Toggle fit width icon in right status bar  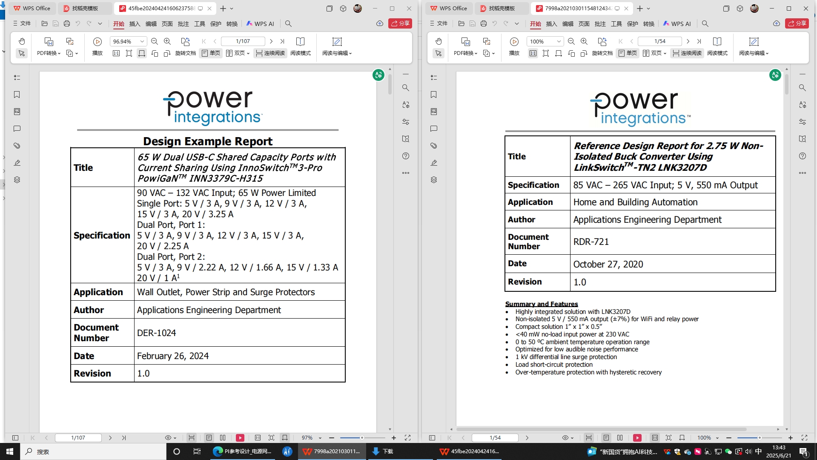pos(682,438)
